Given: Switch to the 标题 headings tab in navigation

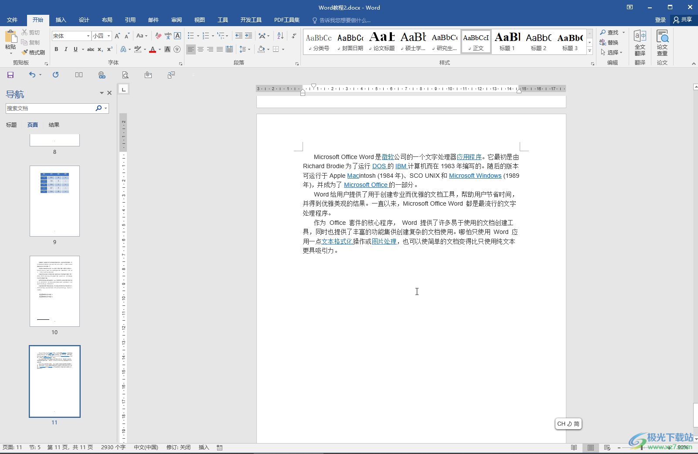Looking at the screenshot, I should [x=11, y=125].
